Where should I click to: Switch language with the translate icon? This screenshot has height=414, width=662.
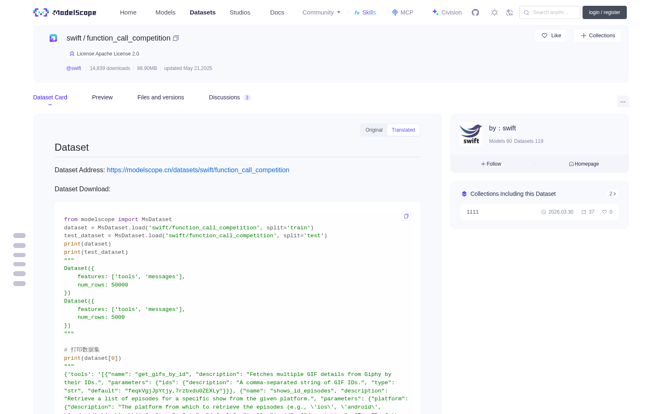(x=510, y=12)
